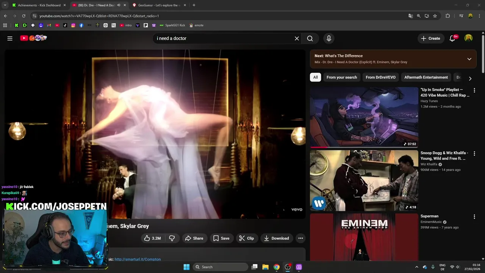Run search with magnifier button
This screenshot has width=485, height=273.
[x=310, y=38]
